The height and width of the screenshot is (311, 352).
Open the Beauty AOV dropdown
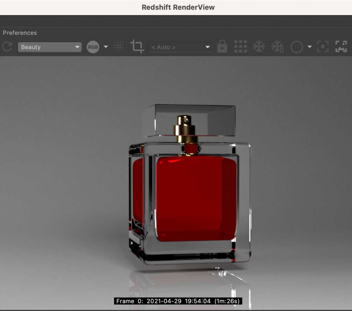coord(49,47)
